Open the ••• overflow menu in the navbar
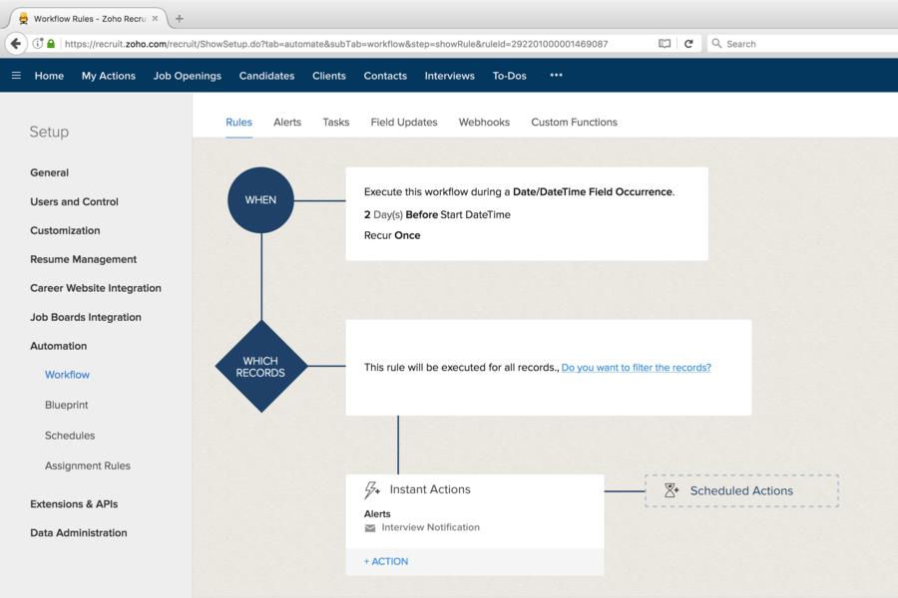 pyautogui.click(x=556, y=75)
